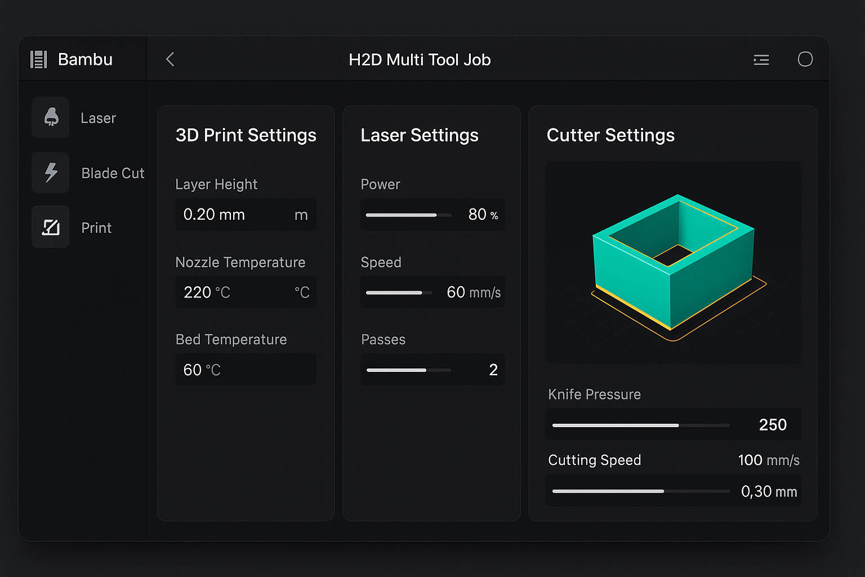The width and height of the screenshot is (865, 577).
Task: Open the list menu icon in header
Action: 761,60
